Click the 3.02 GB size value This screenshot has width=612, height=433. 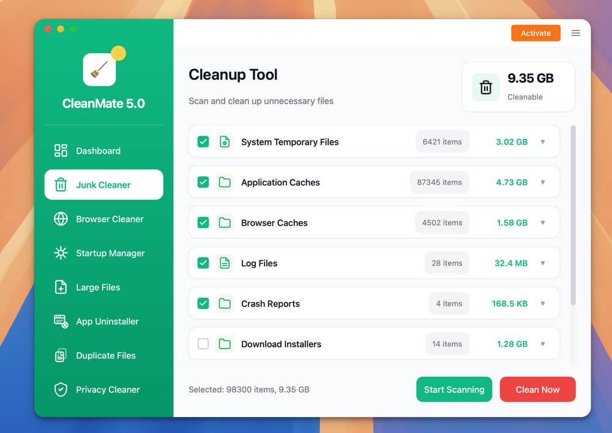pos(512,142)
